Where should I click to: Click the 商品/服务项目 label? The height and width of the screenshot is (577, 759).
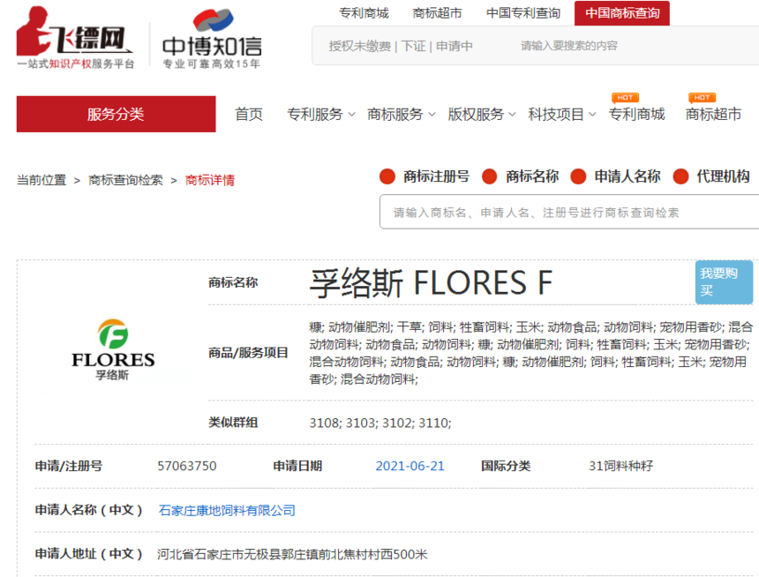[248, 353]
